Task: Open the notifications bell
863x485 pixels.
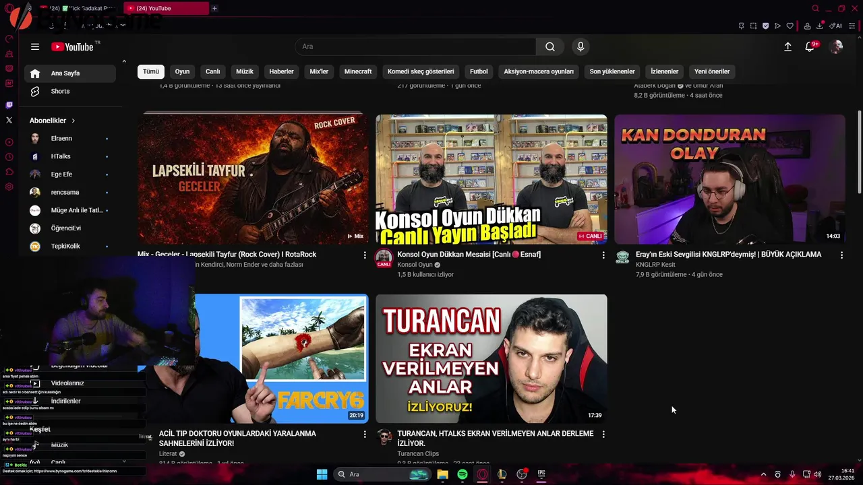Action: point(810,46)
